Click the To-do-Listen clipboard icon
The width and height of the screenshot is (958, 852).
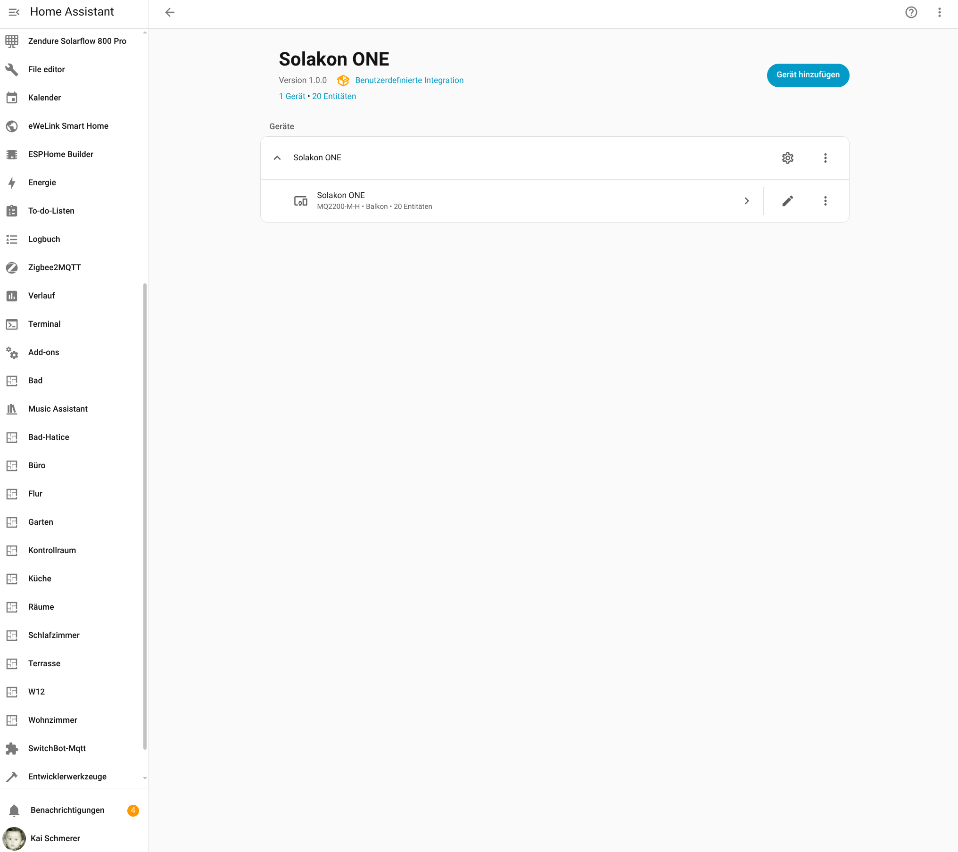[x=12, y=211]
